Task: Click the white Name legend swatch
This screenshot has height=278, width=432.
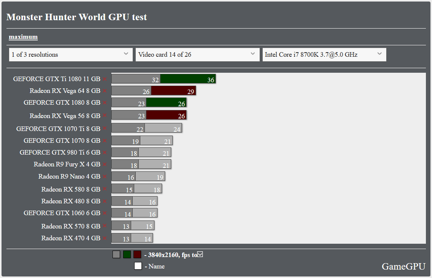Action: (x=138, y=266)
